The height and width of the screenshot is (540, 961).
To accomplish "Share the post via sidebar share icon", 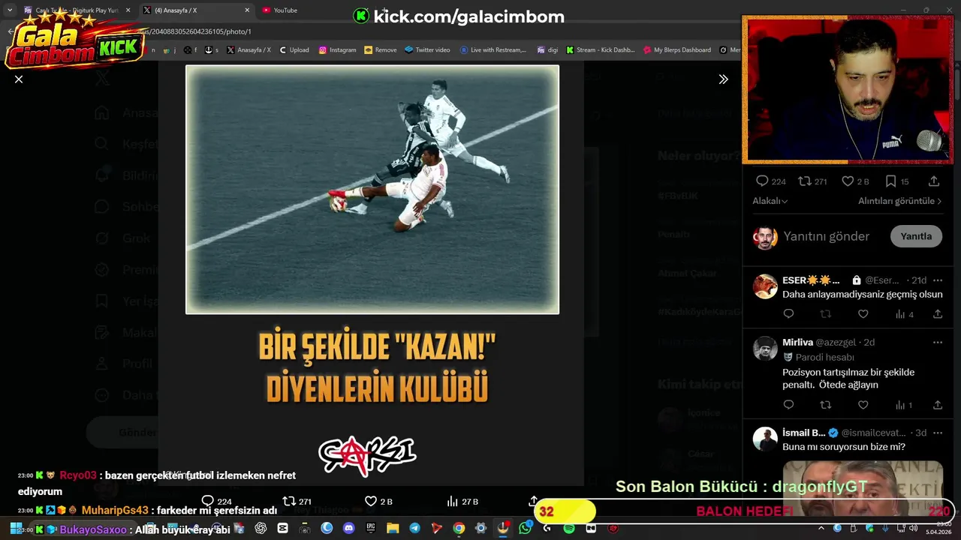I will [x=934, y=181].
